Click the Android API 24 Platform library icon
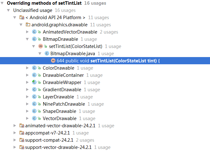Image resolution: width=210 pixels, height=158 pixels. point(22,18)
